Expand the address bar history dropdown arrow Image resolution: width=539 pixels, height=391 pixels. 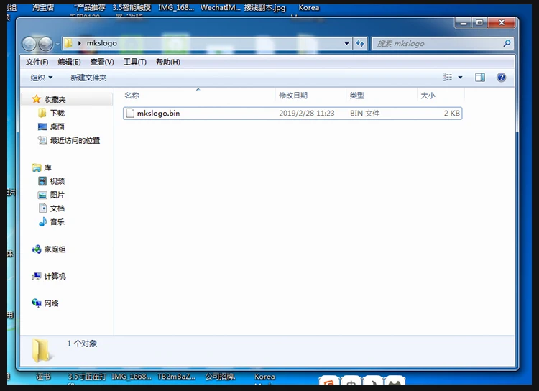click(346, 43)
